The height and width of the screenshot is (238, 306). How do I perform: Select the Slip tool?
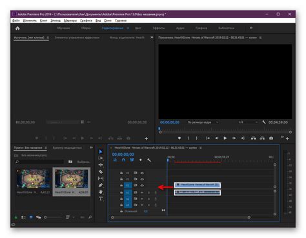101,178
